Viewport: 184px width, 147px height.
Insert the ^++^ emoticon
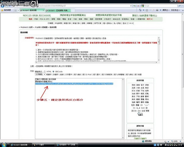click(147, 105)
